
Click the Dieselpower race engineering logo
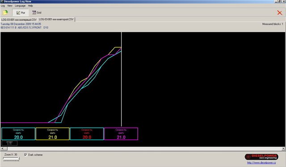261,157
